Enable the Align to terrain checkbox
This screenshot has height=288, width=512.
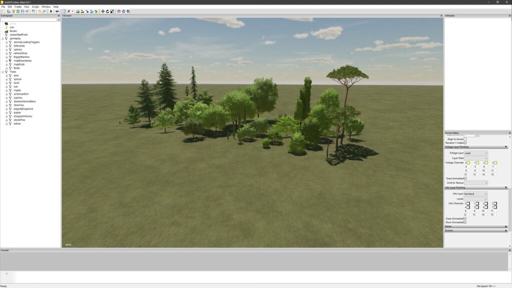click(x=465, y=139)
